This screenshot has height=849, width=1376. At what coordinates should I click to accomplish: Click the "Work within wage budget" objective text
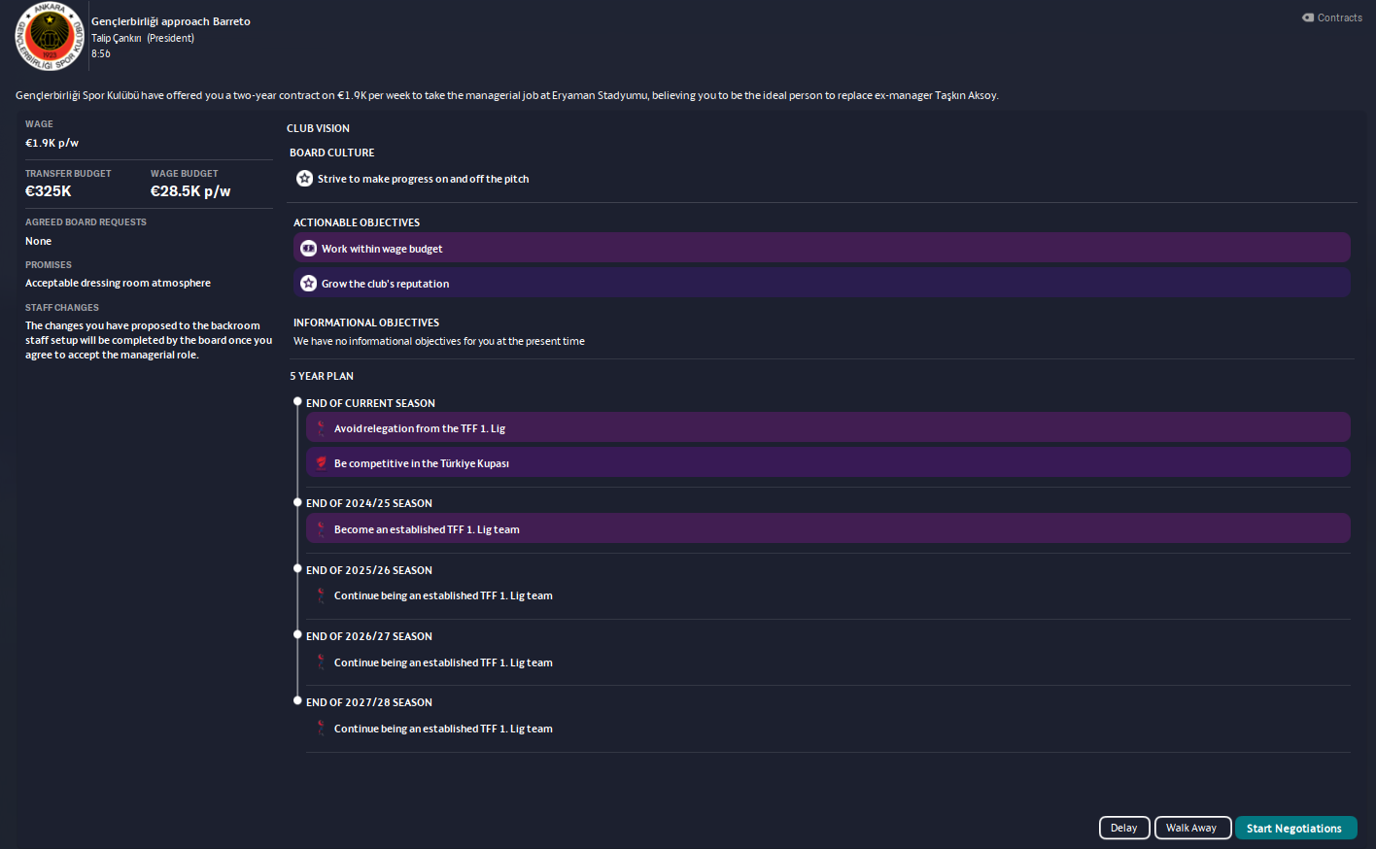pyautogui.click(x=382, y=249)
